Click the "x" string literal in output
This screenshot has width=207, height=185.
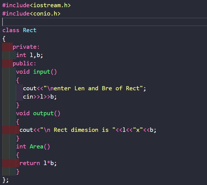tap(138, 130)
